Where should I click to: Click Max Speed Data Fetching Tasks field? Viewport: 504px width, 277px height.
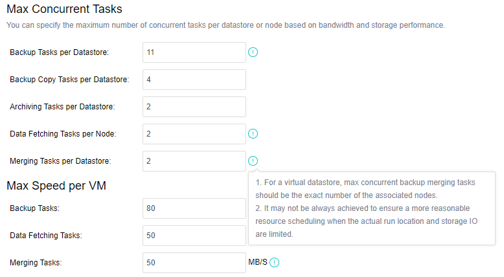pos(194,236)
